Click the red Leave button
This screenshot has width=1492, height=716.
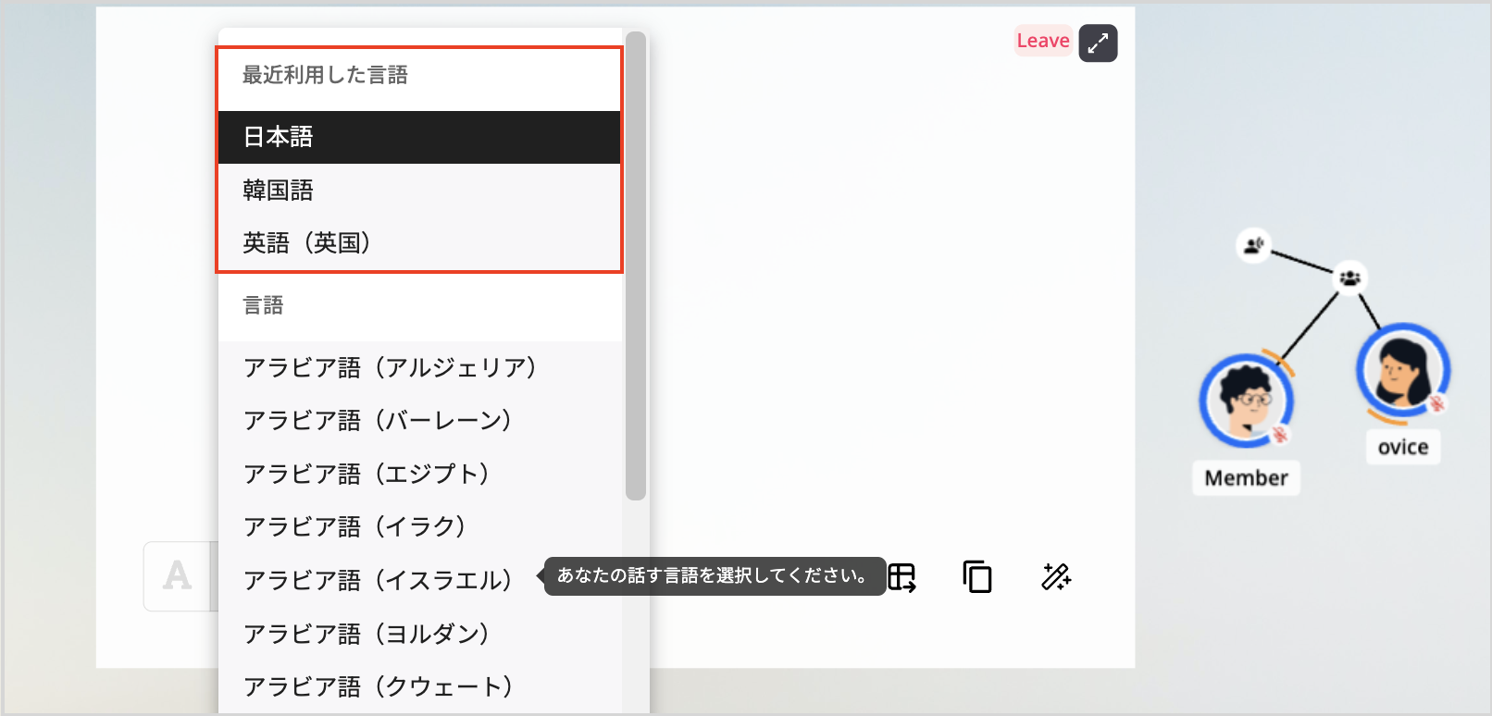tap(1043, 41)
